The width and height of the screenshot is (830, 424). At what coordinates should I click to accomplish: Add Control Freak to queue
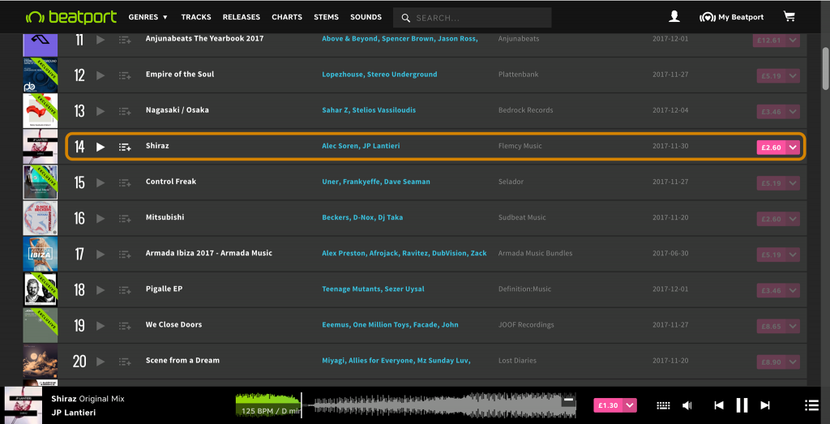pos(125,182)
